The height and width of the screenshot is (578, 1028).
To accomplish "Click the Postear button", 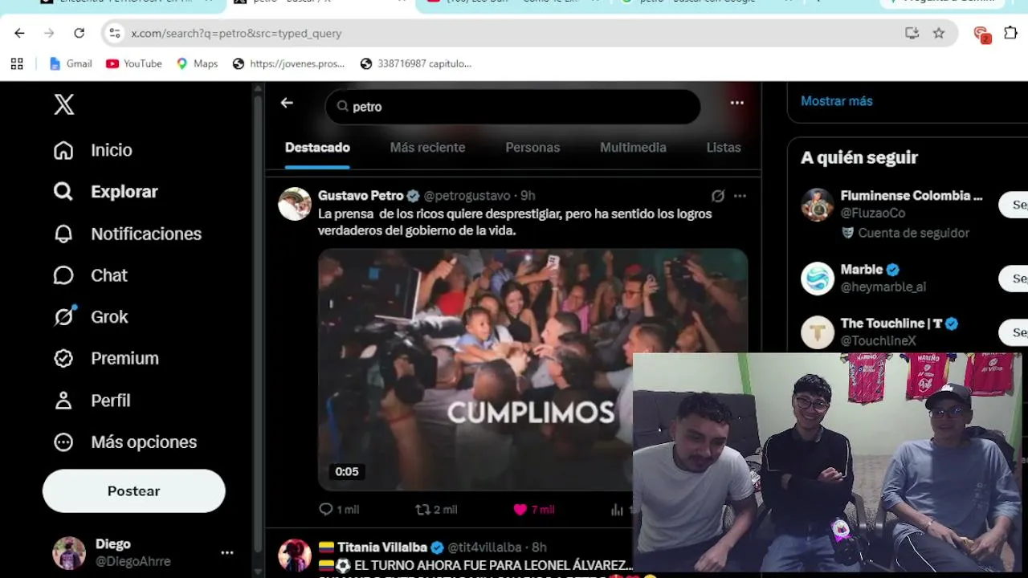I will click(x=134, y=491).
